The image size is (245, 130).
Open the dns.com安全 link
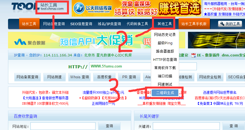pos(233,55)
